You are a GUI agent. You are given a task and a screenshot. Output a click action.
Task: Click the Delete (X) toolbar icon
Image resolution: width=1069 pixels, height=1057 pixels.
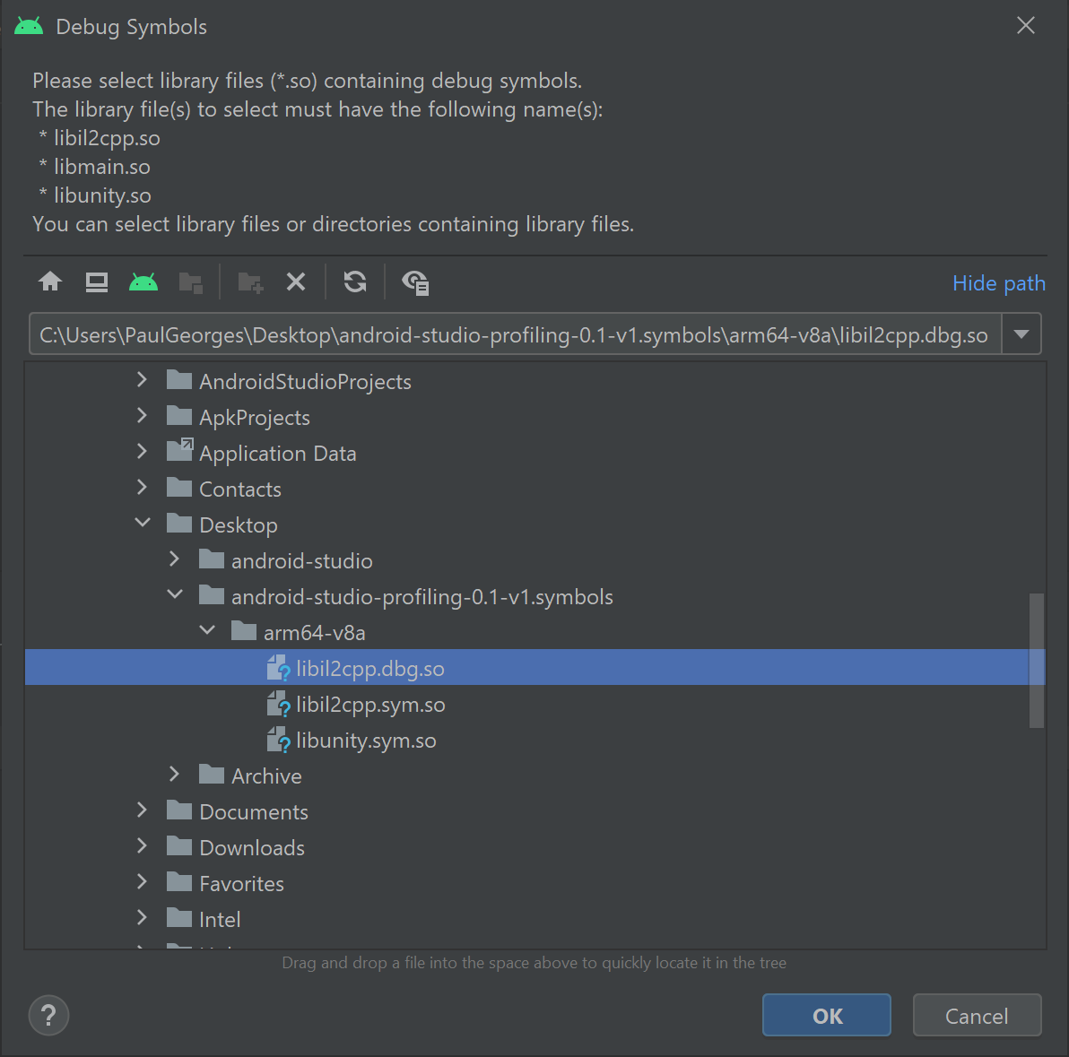tap(296, 282)
